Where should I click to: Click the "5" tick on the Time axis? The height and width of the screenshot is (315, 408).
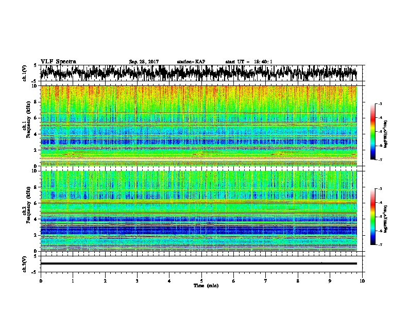click(201, 281)
